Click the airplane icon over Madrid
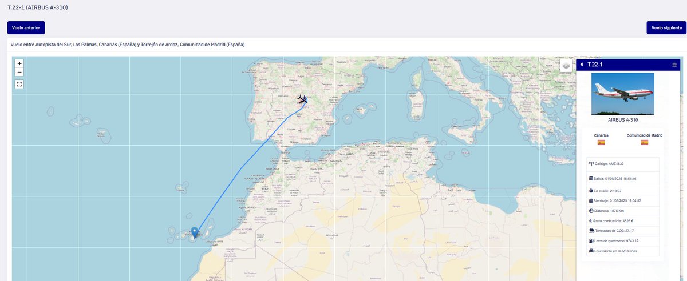The height and width of the screenshot is (281, 687). point(302,100)
